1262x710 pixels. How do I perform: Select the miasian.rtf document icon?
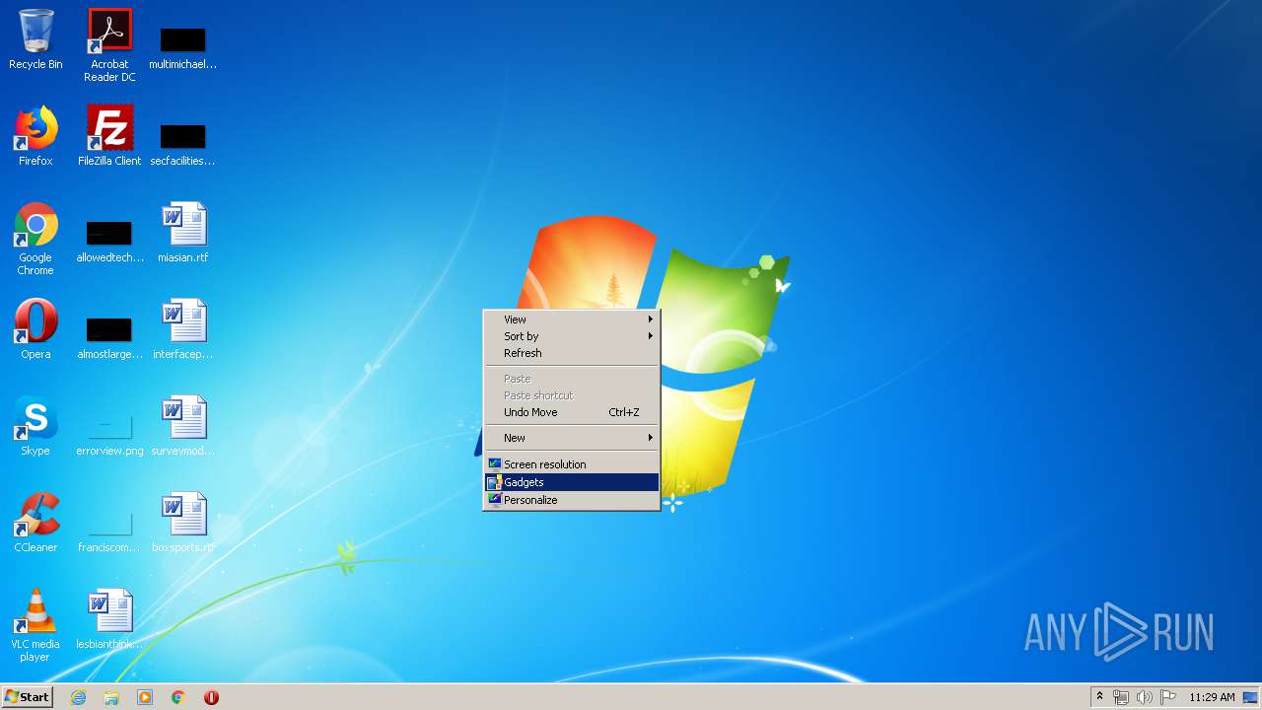click(x=183, y=233)
